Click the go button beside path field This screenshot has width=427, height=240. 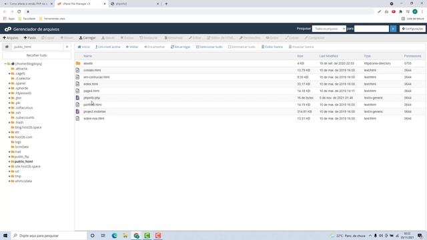67,47
